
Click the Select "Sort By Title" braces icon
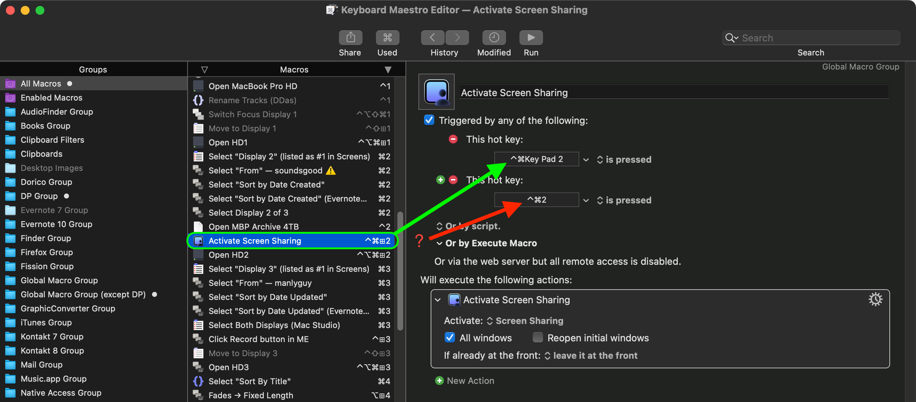199,381
